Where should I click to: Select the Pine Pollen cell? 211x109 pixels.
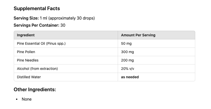point(26,52)
